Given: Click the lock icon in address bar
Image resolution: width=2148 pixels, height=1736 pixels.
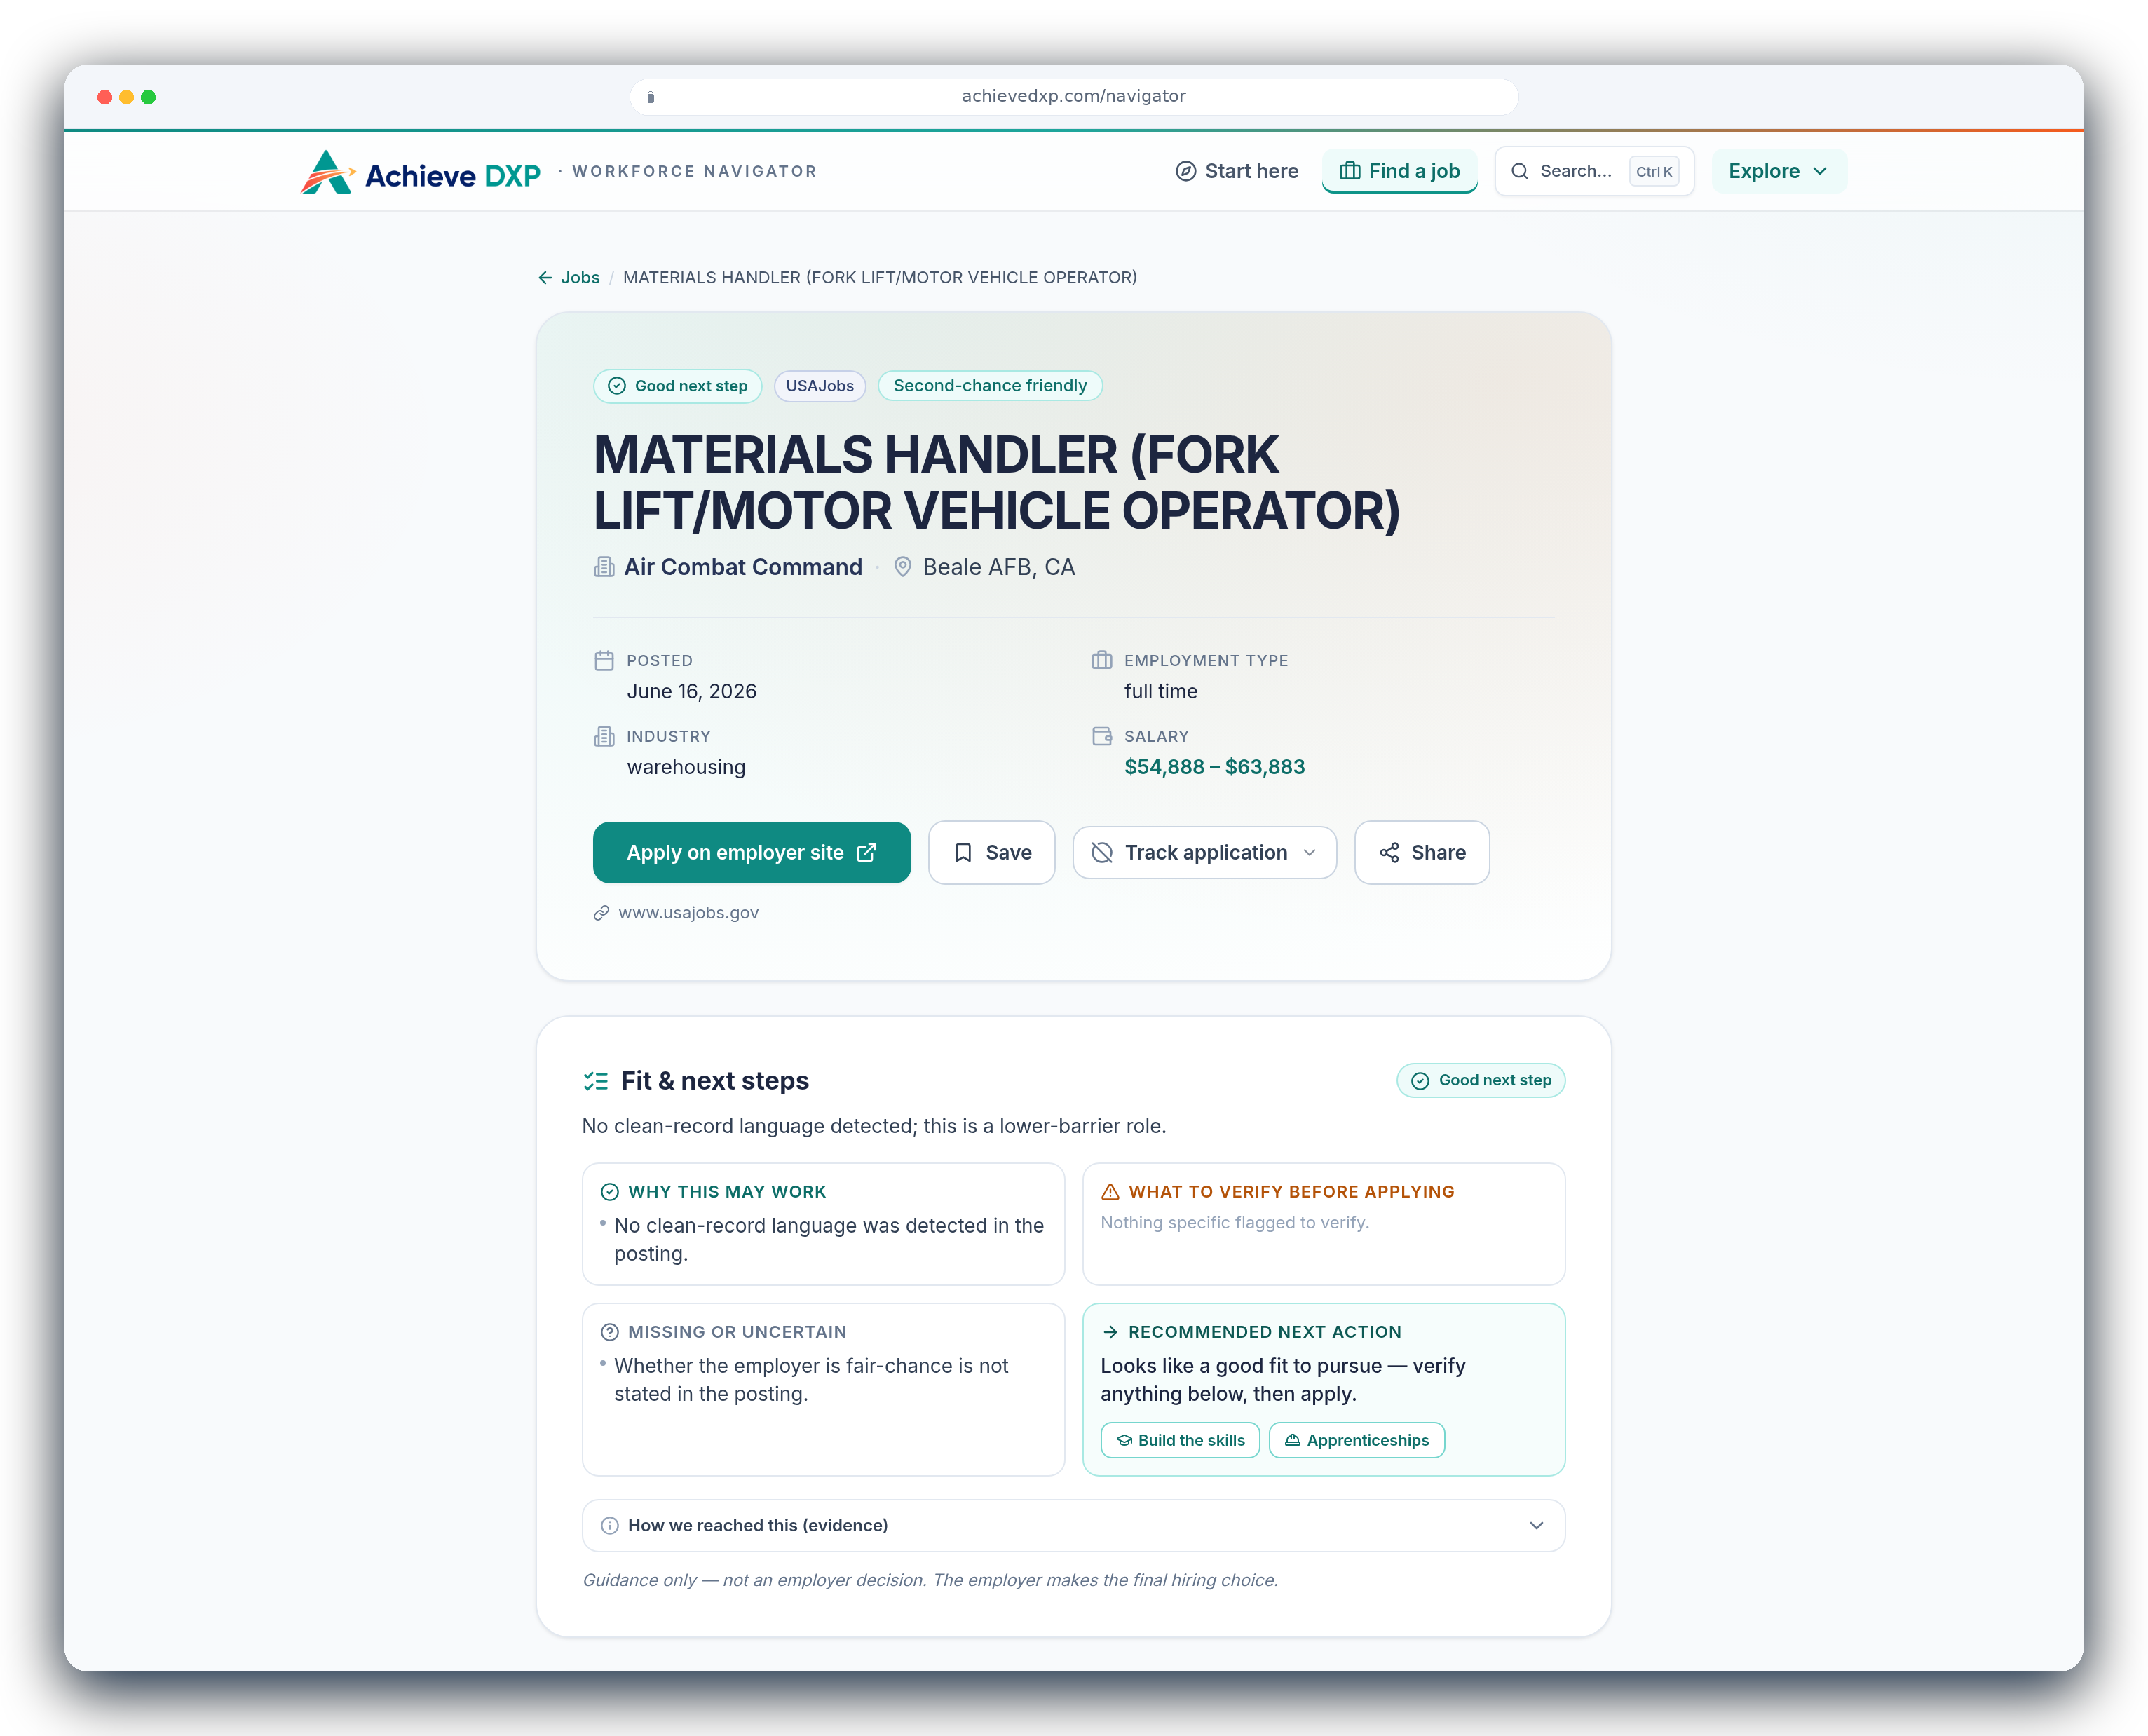Looking at the screenshot, I should click(651, 97).
